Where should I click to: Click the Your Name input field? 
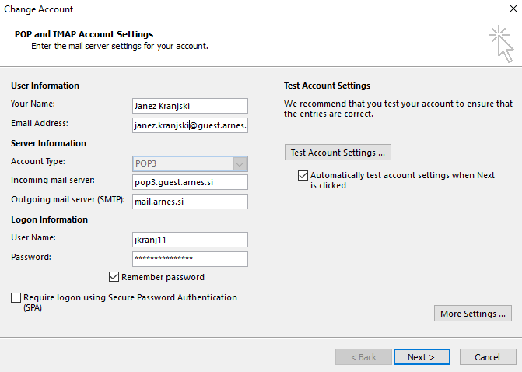(x=190, y=106)
